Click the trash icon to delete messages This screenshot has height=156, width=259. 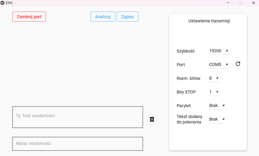click(x=152, y=119)
